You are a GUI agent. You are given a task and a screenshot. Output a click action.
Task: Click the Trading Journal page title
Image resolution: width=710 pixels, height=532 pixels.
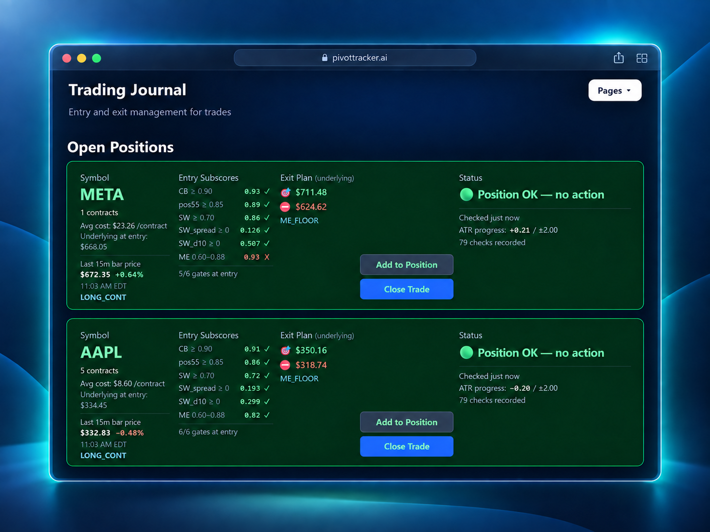click(127, 90)
